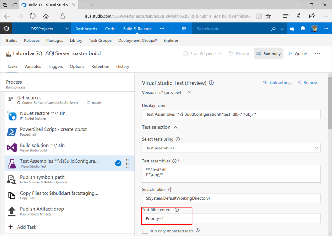
Task: Open the Version 2.* (preview) dropdown
Action: click(190, 92)
